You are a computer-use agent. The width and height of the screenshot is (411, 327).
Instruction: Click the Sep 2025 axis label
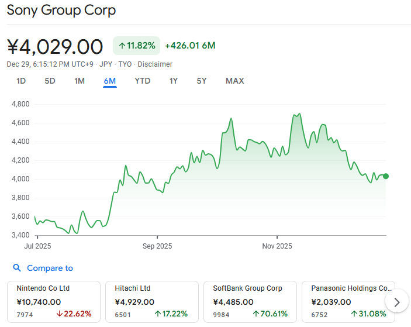pos(157,246)
